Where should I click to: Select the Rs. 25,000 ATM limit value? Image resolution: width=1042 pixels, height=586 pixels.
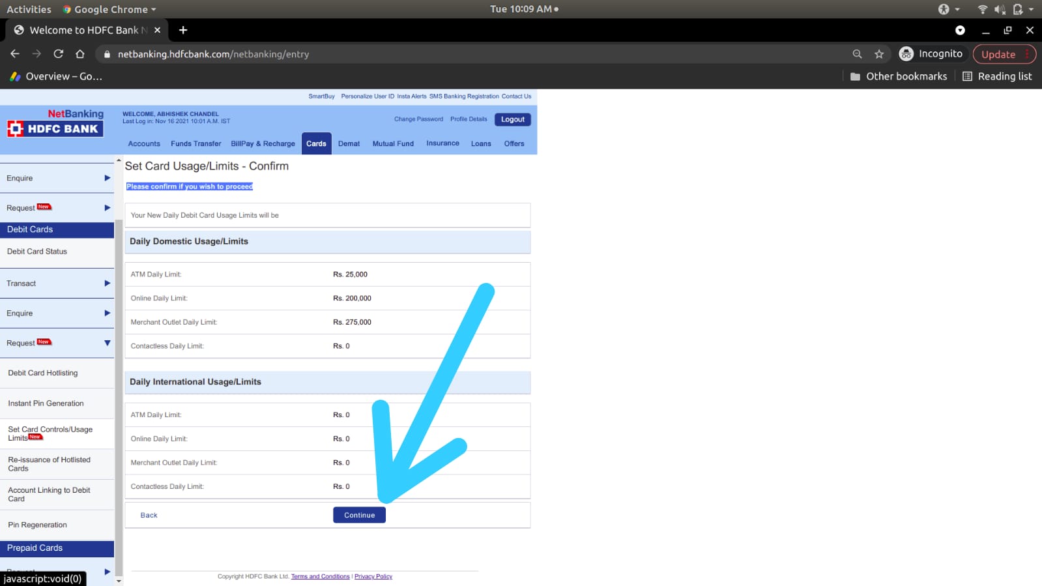[350, 274]
